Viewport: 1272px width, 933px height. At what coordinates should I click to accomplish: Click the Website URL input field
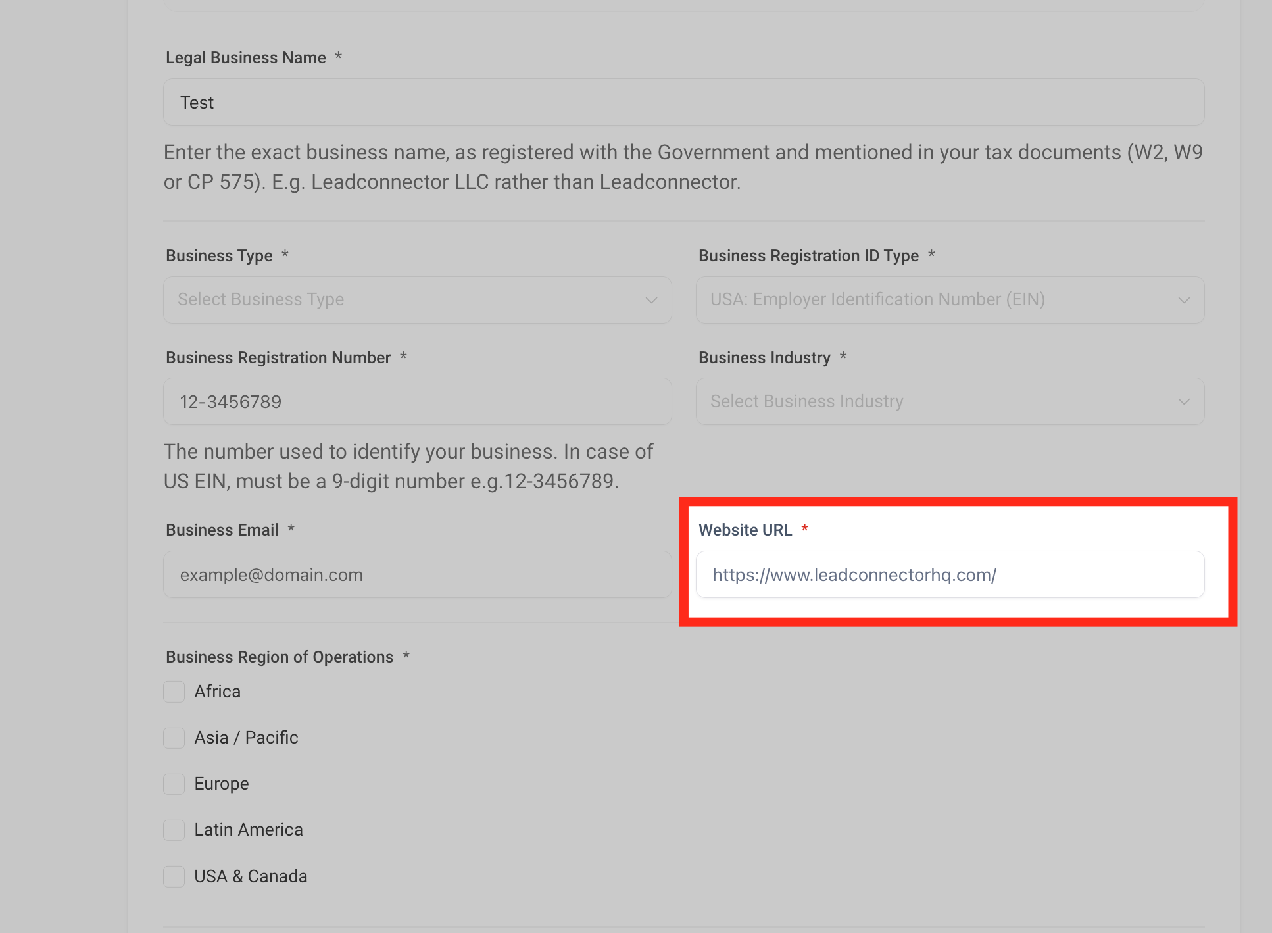[x=950, y=574]
